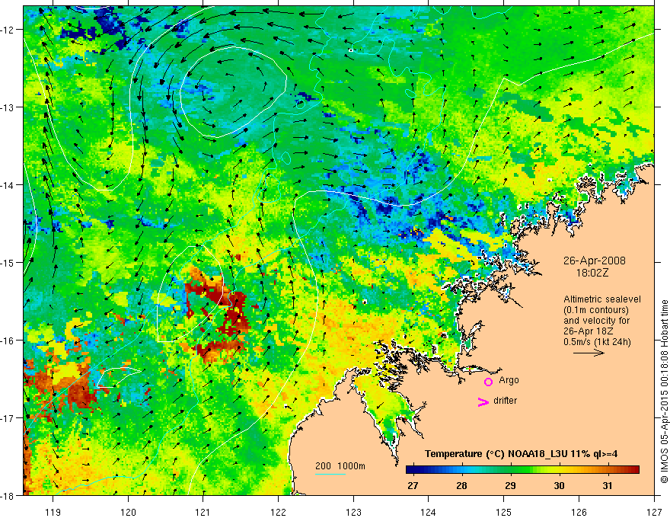Click latitude axis label -14
This screenshot has width=670, height=518.
click(x=8, y=185)
